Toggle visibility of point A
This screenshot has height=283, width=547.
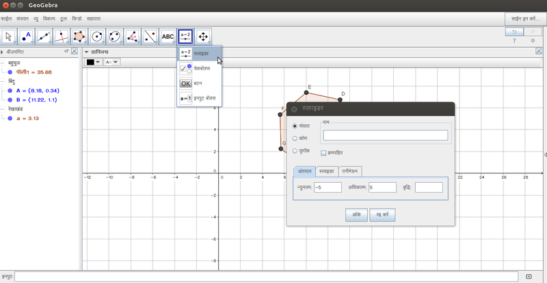point(10,91)
